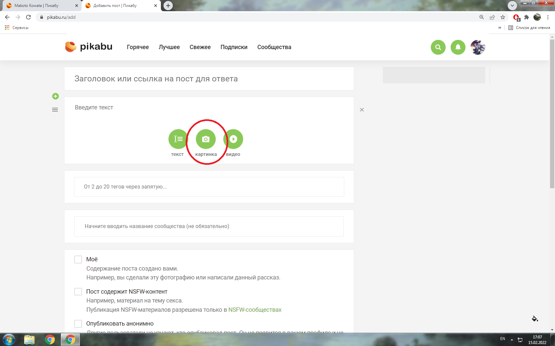Go back using the browser back arrow
The width and height of the screenshot is (555, 346).
point(7,17)
